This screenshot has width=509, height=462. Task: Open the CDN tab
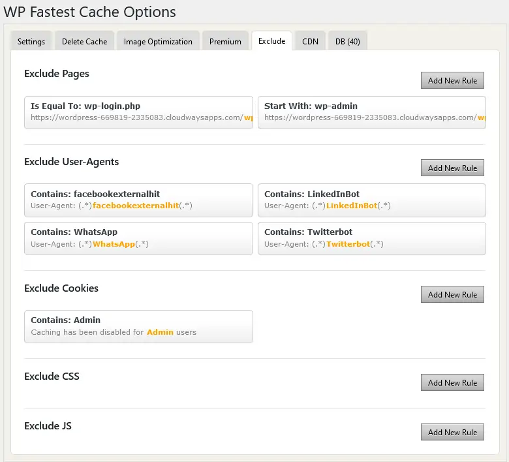(x=310, y=41)
